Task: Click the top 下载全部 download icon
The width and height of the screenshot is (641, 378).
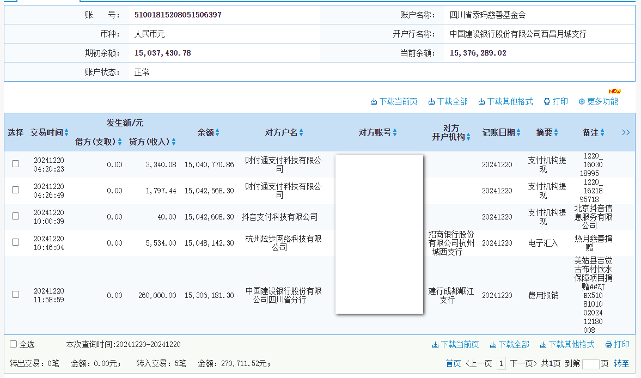Action: pyautogui.click(x=431, y=102)
